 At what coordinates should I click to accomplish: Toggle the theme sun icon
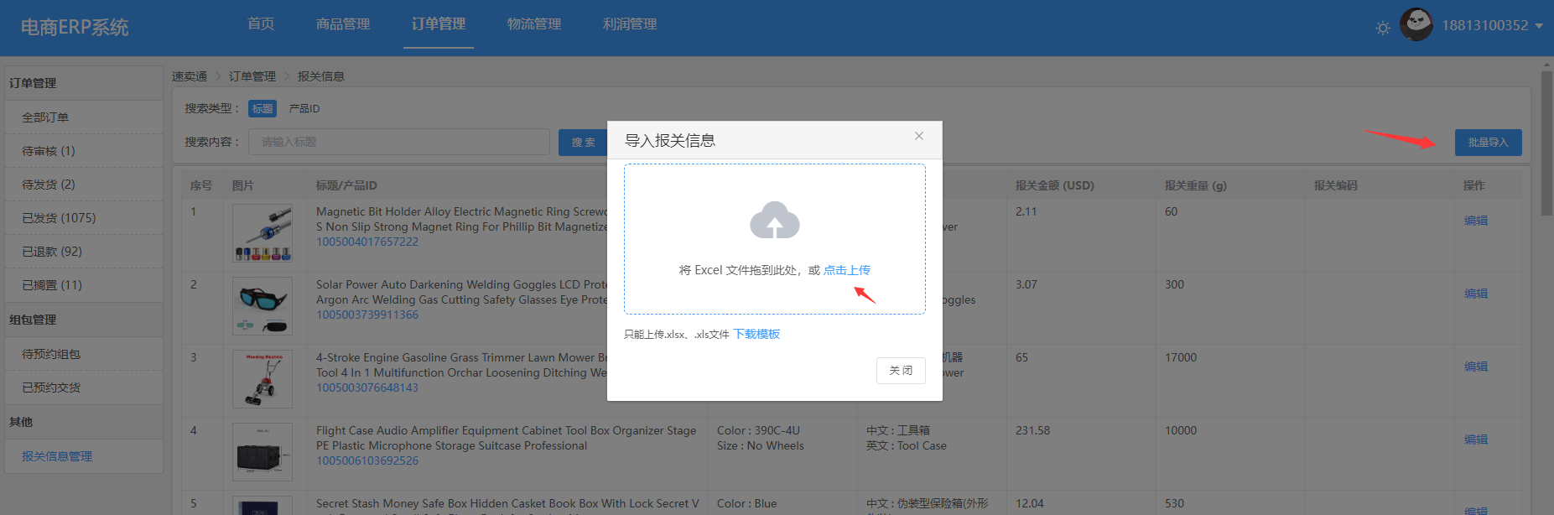(x=1383, y=28)
